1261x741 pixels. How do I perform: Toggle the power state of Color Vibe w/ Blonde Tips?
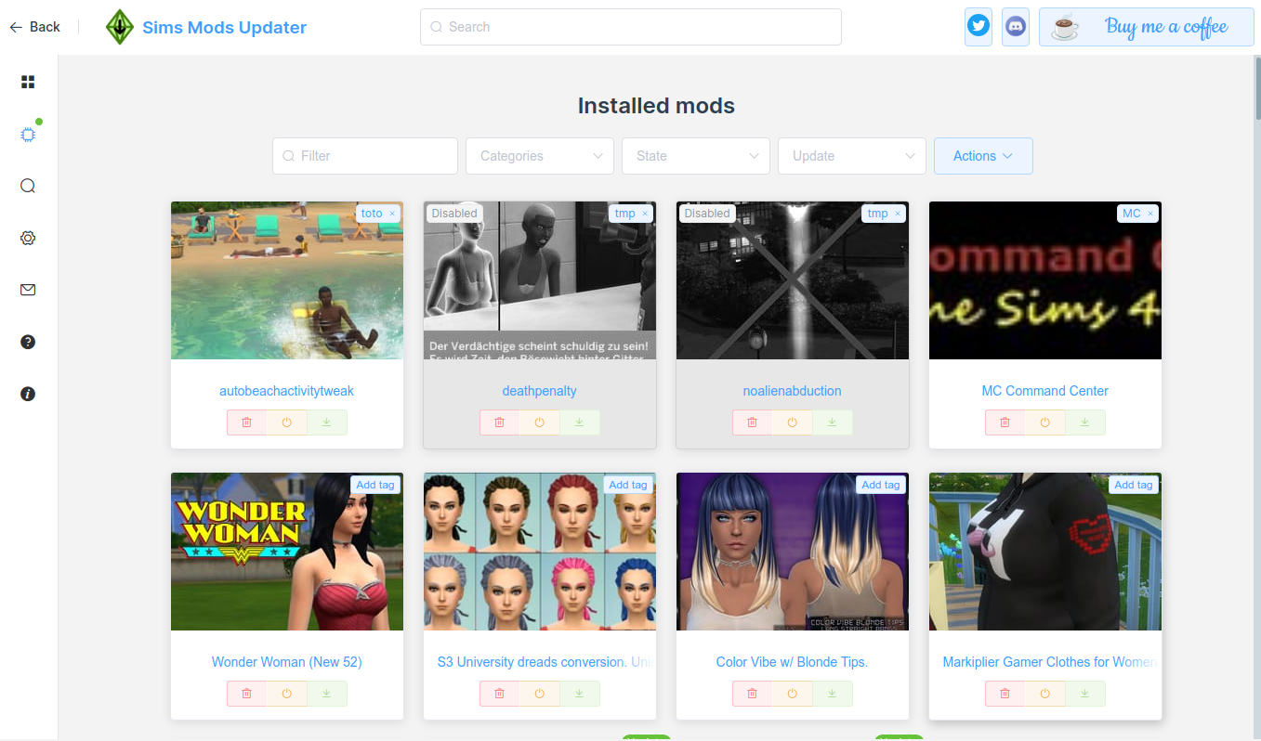[793, 694]
